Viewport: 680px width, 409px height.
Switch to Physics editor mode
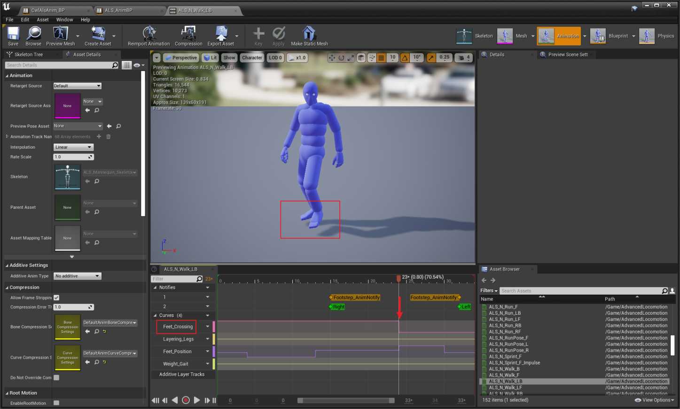point(657,36)
